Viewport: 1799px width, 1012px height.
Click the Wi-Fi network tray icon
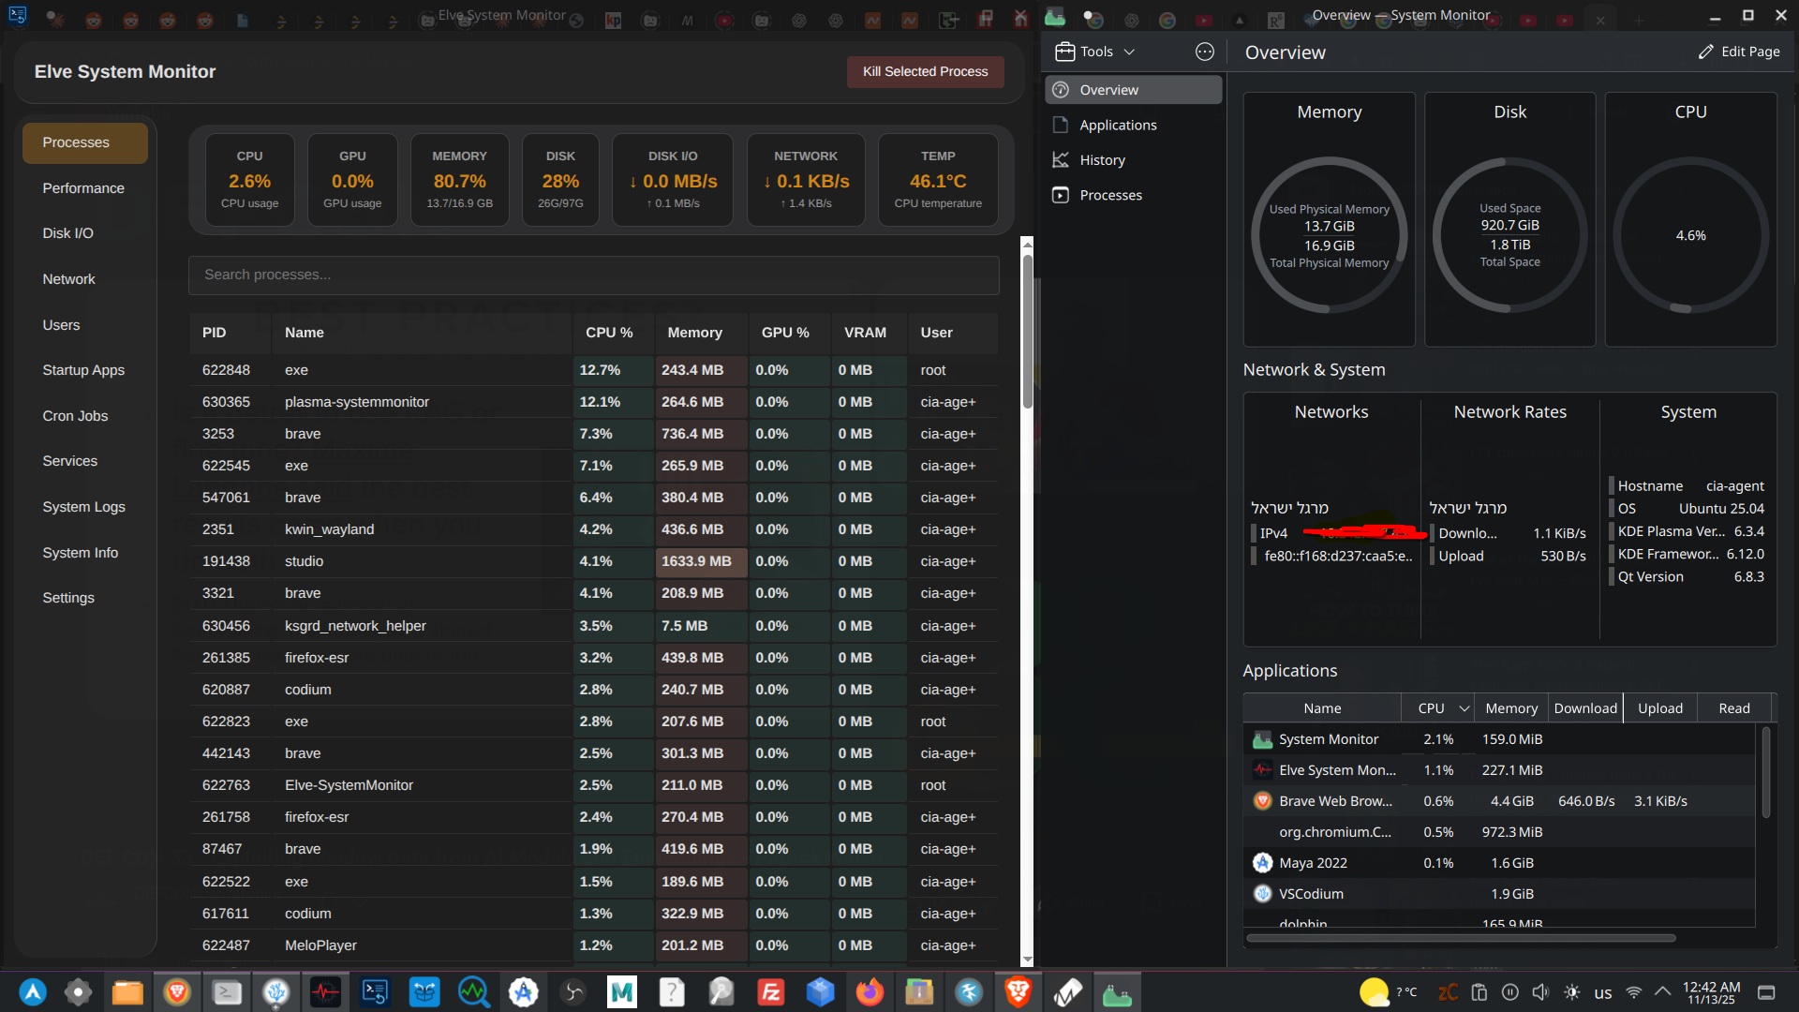(x=1633, y=992)
